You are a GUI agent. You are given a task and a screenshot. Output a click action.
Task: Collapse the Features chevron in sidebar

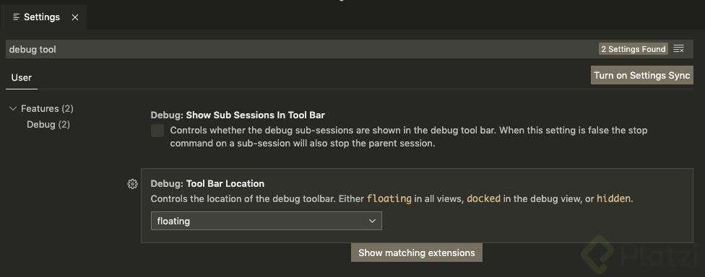tap(13, 108)
